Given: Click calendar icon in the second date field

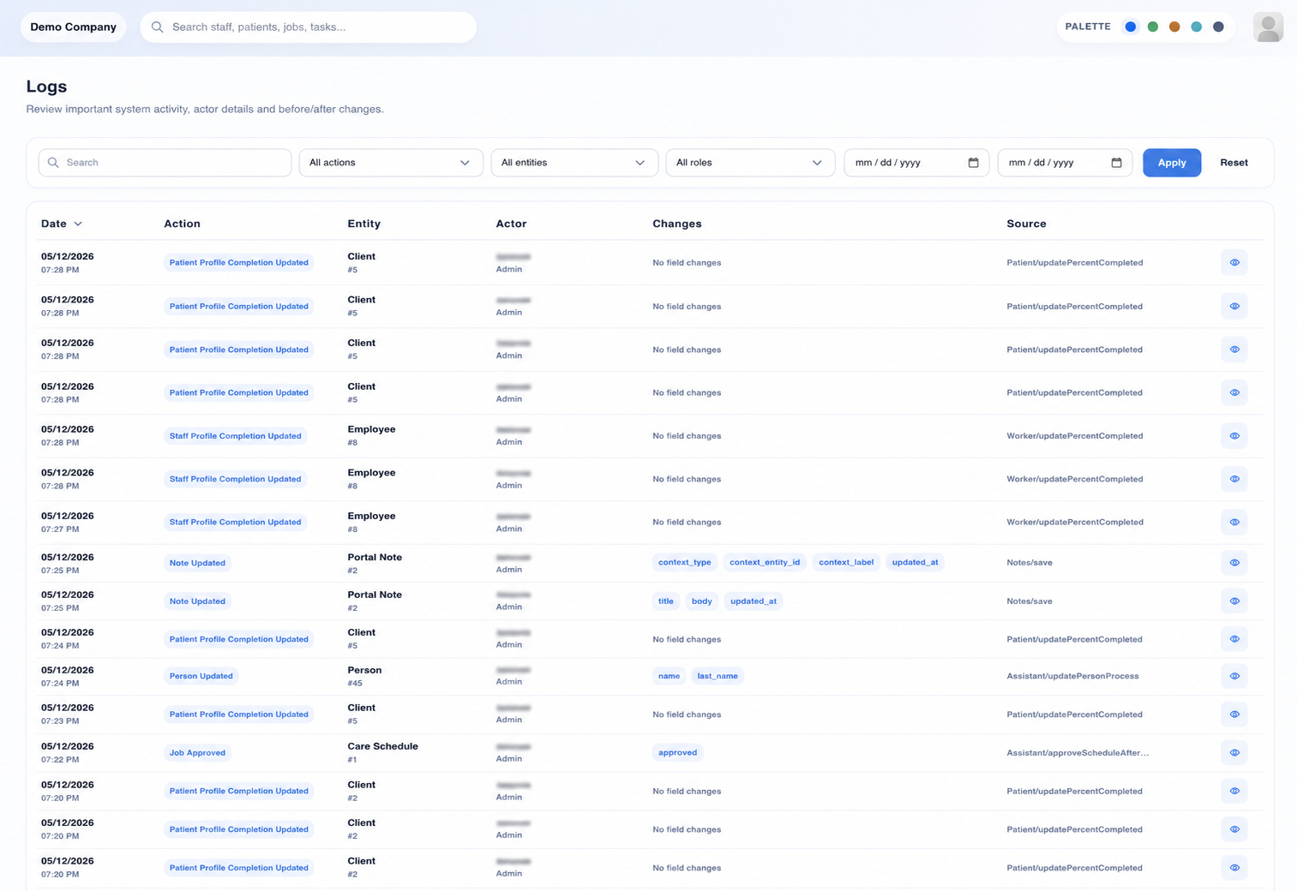Looking at the screenshot, I should point(1116,163).
